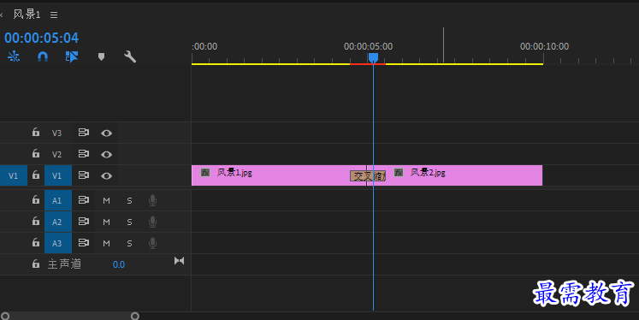Click the master track output bowtie icon

point(180,260)
